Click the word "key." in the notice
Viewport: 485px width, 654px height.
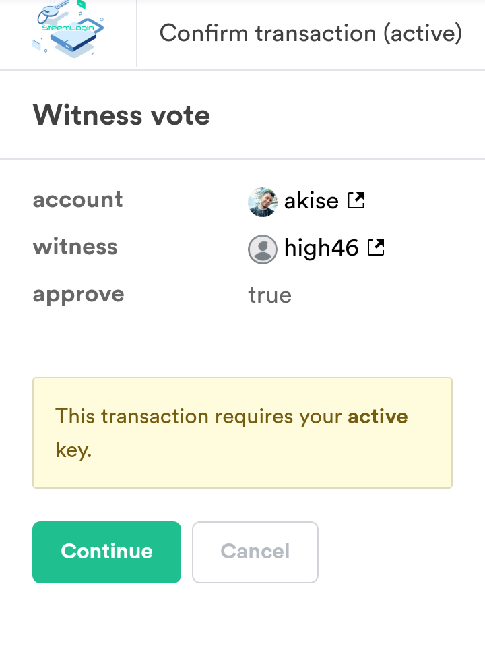coord(73,450)
